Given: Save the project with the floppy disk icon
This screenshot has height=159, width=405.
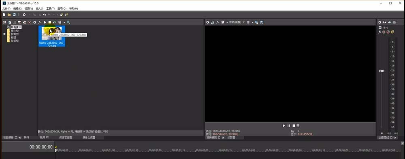Looking at the screenshot, I should coord(14,15).
